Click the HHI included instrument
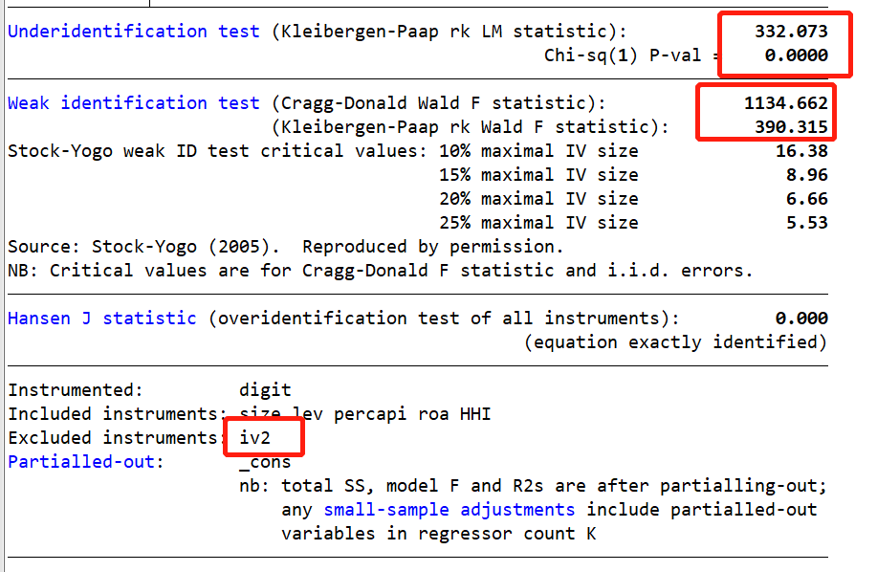Image resolution: width=877 pixels, height=572 pixels. pyautogui.click(x=475, y=414)
